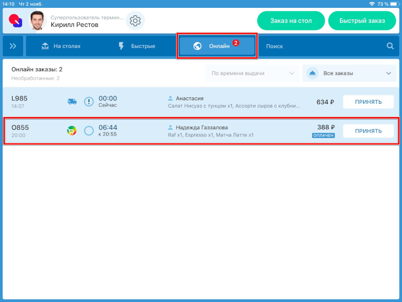Click Салат Нисуаз с тунцом items line
Viewport: 402px width, 302px height.
[x=234, y=106]
